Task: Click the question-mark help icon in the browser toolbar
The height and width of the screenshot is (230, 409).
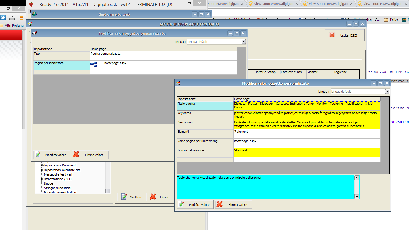Action: tap(12, 18)
